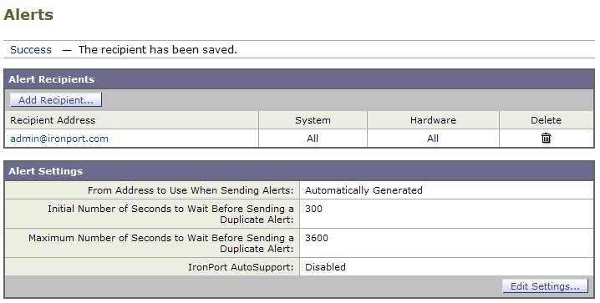Click the Hardware column header
The image size is (600, 303).
click(x=433, y=120)
